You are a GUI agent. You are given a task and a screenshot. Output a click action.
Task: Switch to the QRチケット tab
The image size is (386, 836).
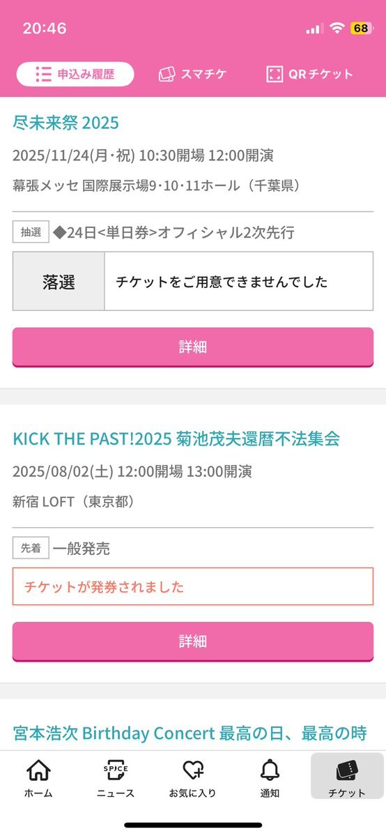pyautogui.click(x=309, y=74)
